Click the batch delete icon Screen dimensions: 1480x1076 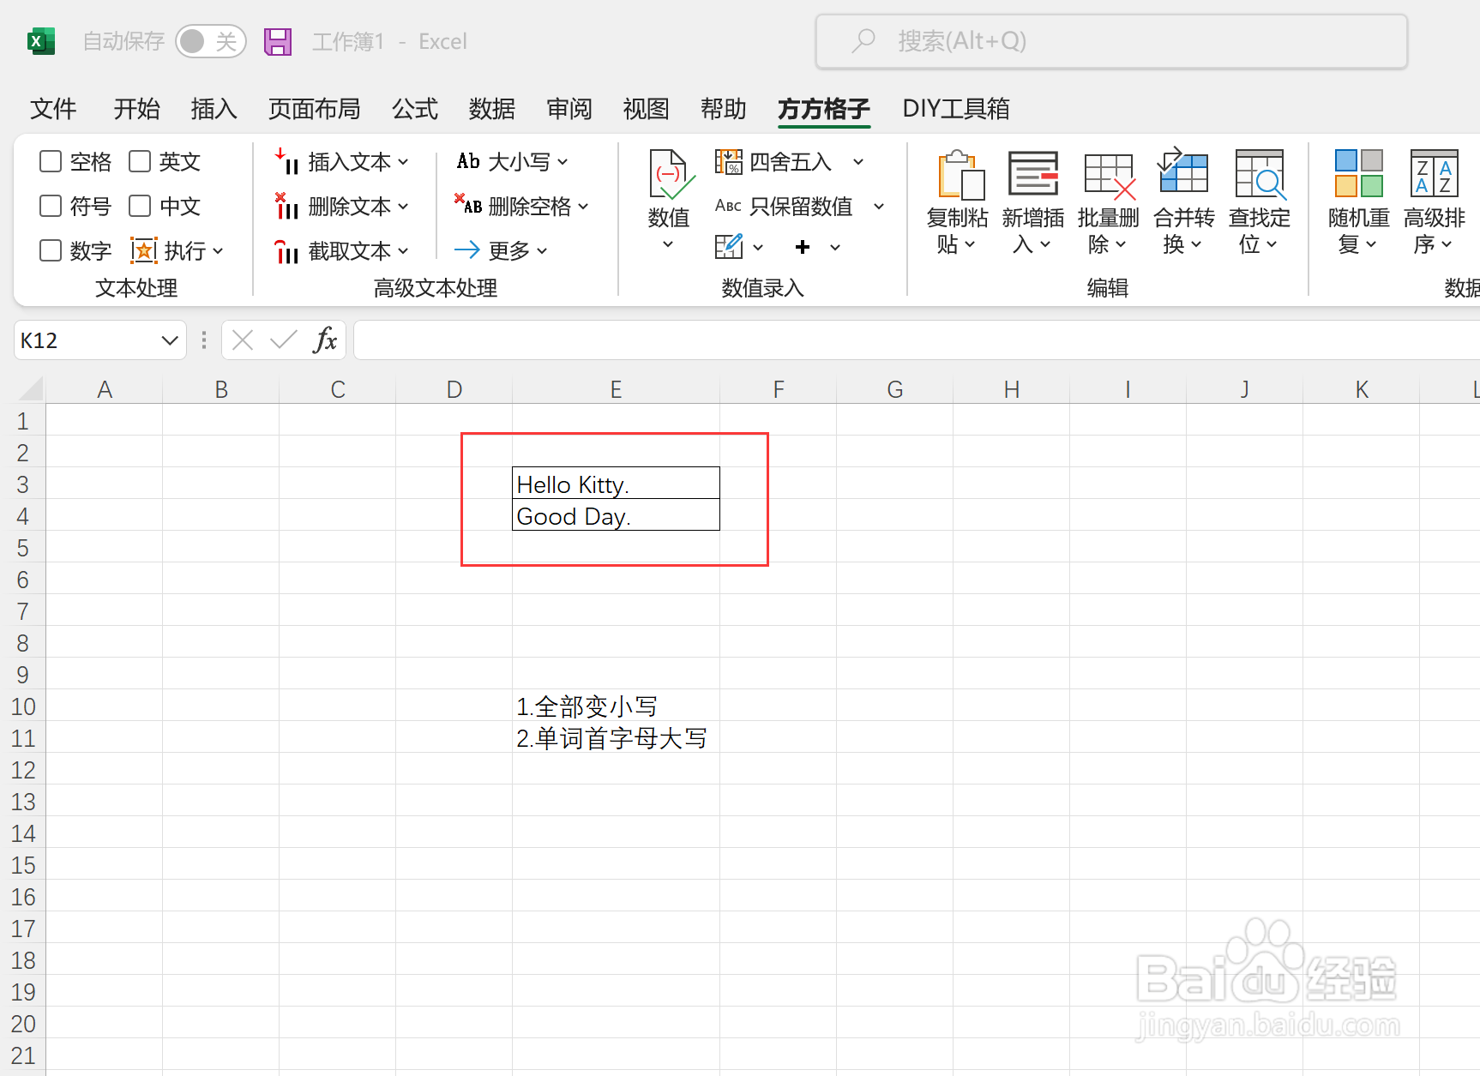pos(1110,175)
